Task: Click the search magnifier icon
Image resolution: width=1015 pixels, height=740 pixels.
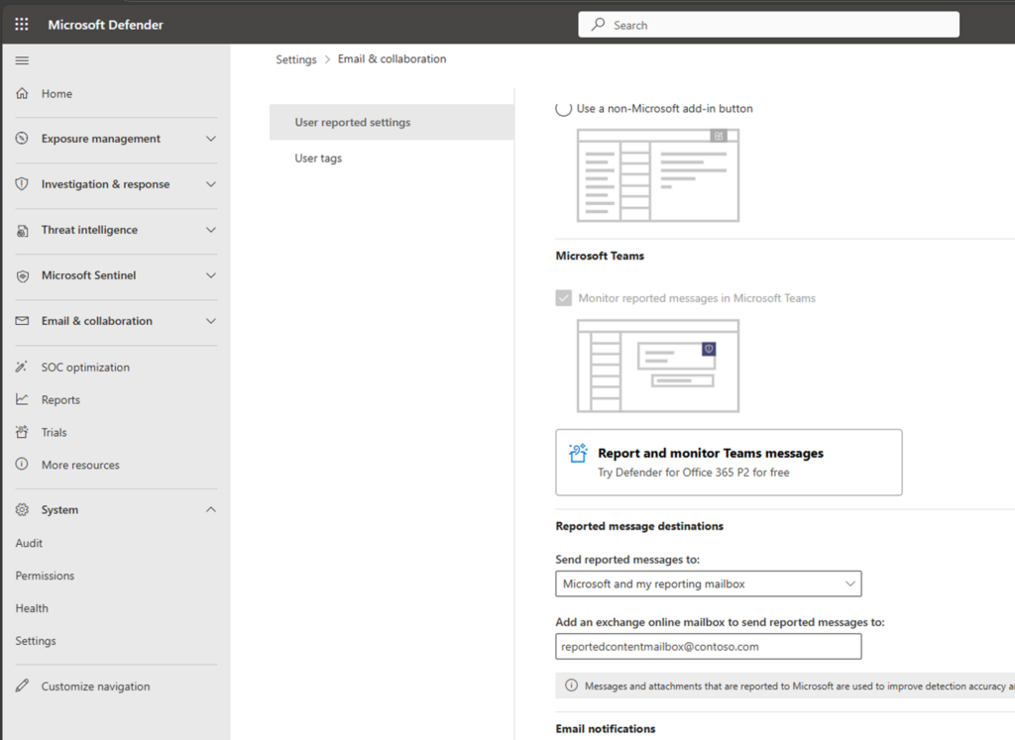Action: (x=598, y=25)
